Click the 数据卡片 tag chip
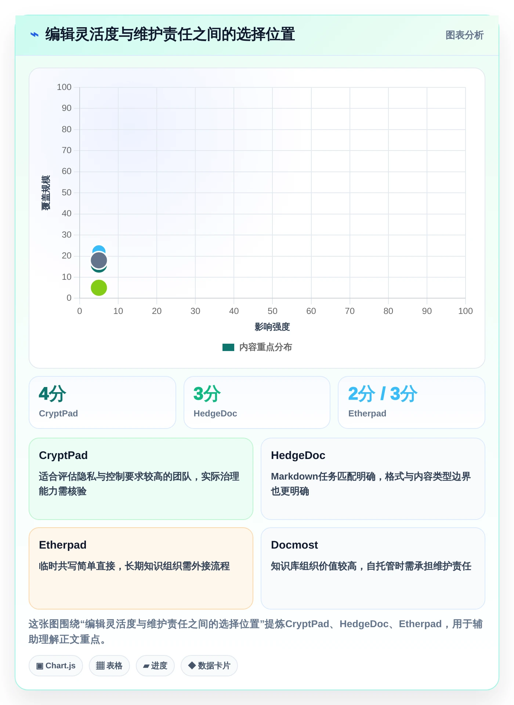The height and width of the screenshot is (705, 514). 209,666
